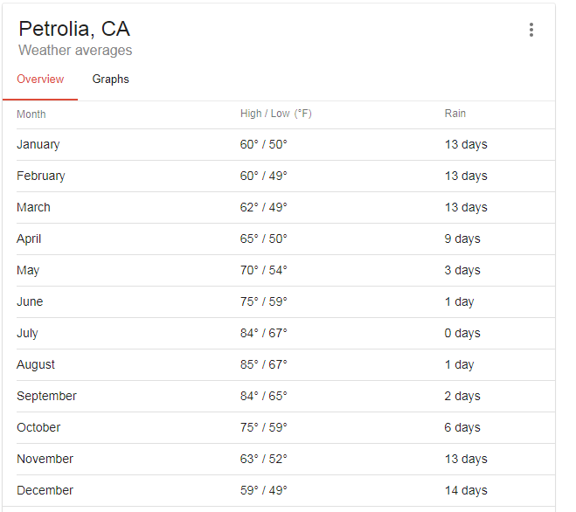
Task: Click October's 6 days rain value
Action: (x=462, y=427)
